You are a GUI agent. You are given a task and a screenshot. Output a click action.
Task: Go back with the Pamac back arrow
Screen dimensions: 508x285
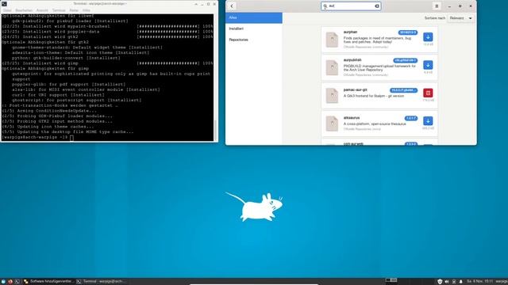[x=232, y=6]
